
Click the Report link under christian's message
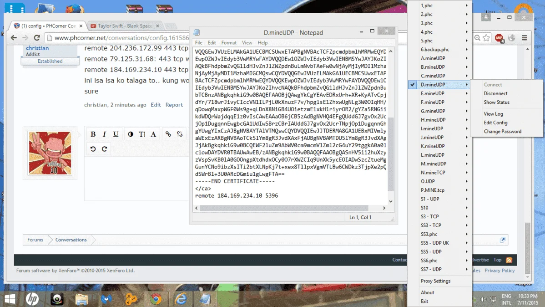[174, 105]
